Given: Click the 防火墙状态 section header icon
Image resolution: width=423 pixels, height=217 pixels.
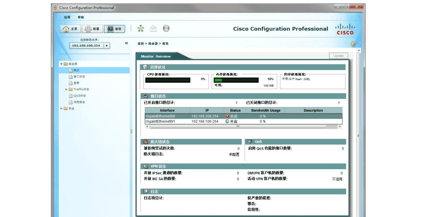Looking at the screenshot, I should tap(146, 141).
